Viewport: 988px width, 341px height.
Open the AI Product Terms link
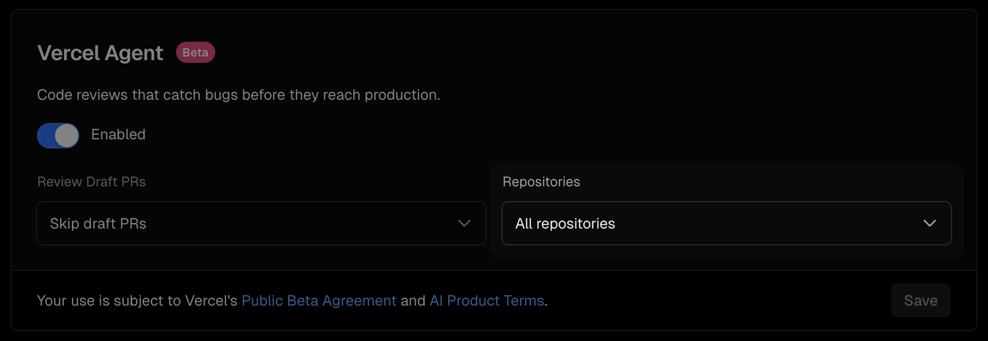(x=487, y=300)
